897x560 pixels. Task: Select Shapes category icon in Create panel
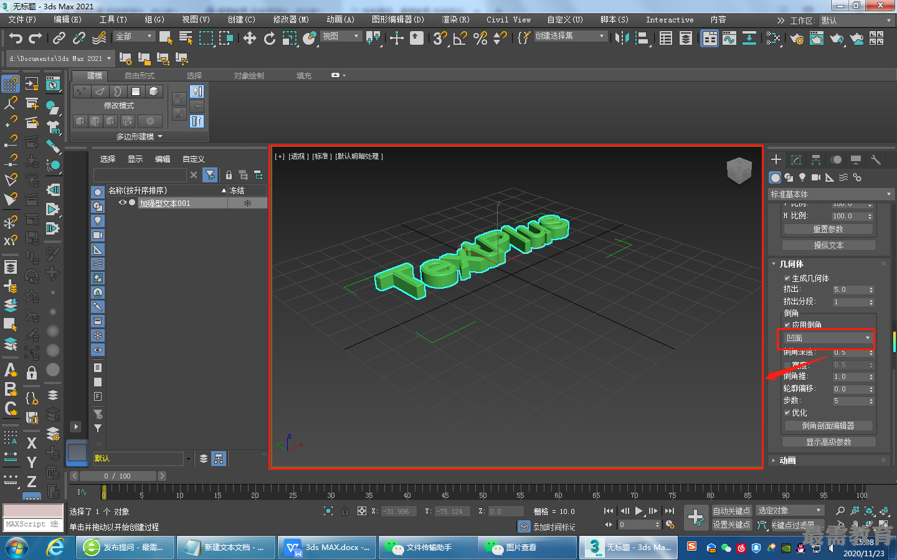click(x=789, y=177)
